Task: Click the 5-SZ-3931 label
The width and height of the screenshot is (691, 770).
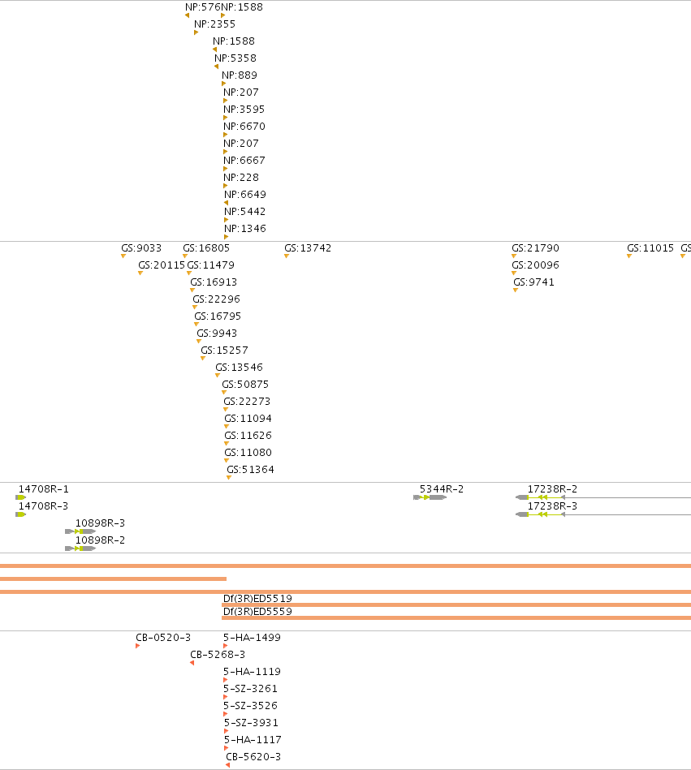Action: [251, 722]
